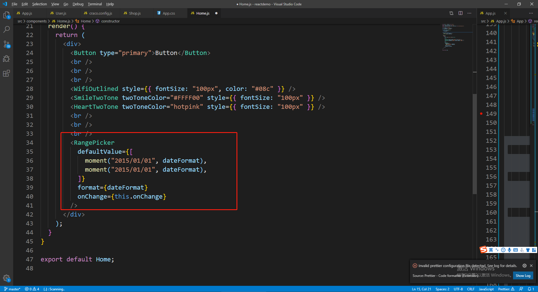Click the Show Log button
This screenshot has width=538, height=292.
523,276
